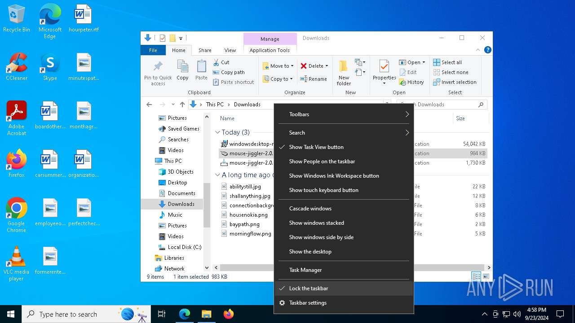575x323 pixels.
Task: Click the Copy ribbon icon
Action: click(x=182, y=70)
